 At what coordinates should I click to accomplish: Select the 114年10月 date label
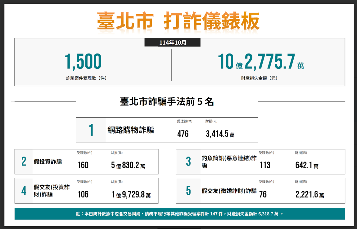click(173, 43)
